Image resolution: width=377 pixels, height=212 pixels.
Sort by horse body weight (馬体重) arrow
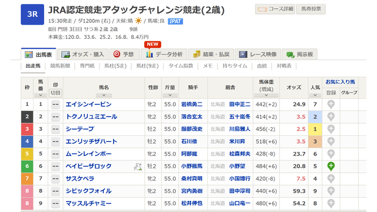[266, 95]
